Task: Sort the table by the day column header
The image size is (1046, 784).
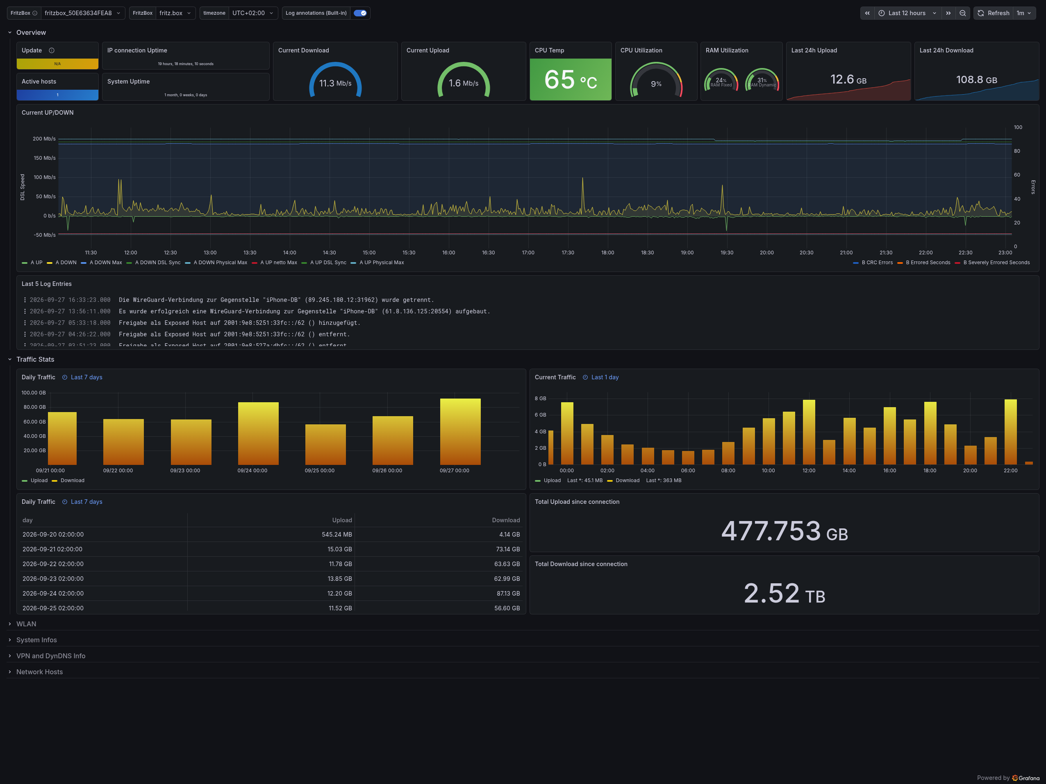Action: pyautogui.click(x=27, y=520)
